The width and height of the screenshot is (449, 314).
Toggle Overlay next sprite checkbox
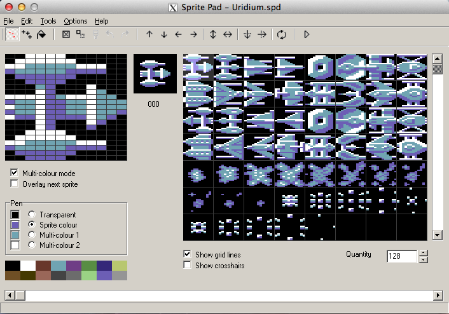[x=14, y=184]
